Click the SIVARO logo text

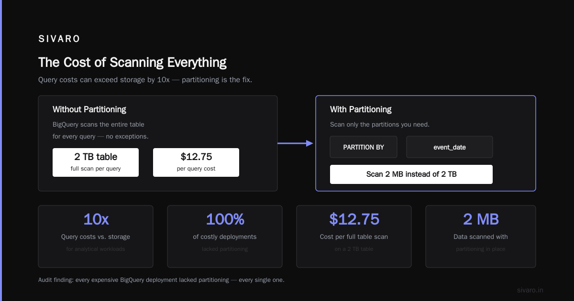pyautogui.click(x=59, y=39)
